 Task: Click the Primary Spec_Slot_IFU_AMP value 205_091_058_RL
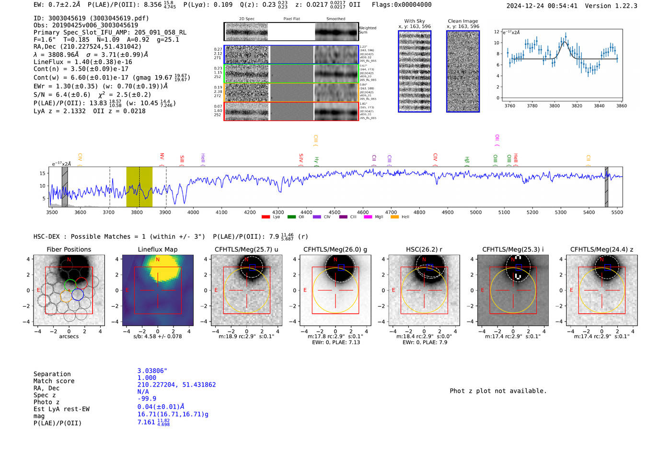pyautogui.click(x=161, y=33)
